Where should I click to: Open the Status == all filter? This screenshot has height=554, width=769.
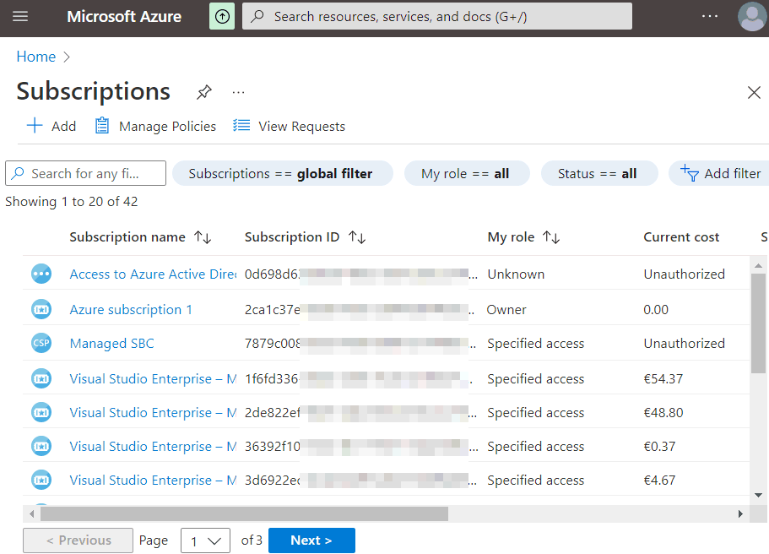click(x=599, y=173)
